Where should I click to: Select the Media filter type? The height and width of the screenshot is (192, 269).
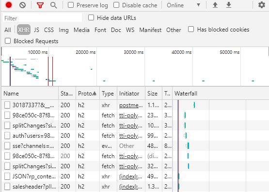point(81,30)
